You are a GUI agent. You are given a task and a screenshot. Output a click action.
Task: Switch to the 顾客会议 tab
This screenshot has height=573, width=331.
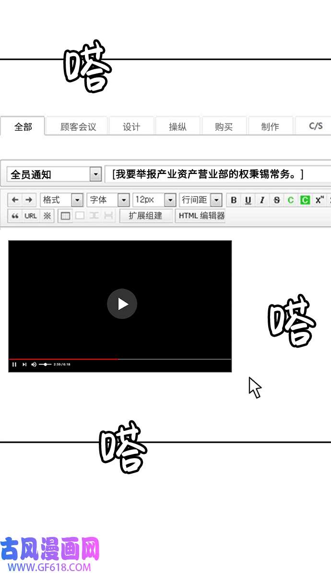coord(78,127)
